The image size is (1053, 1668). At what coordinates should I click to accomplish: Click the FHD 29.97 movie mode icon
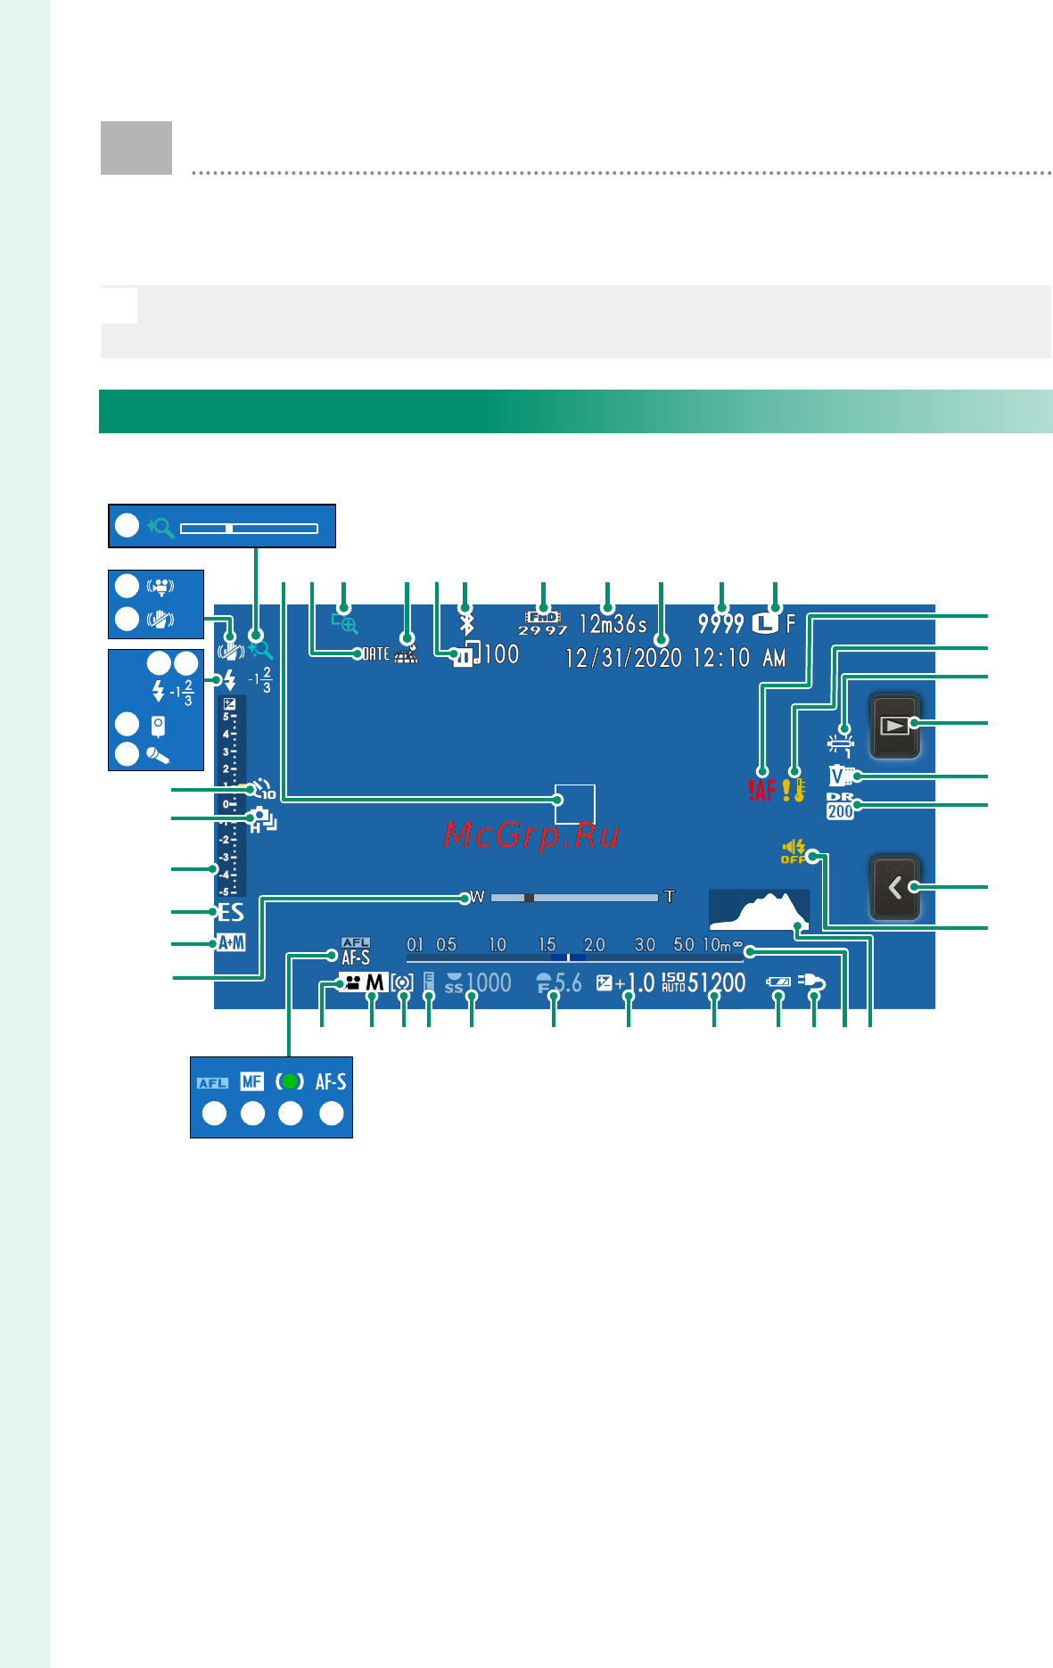click(x=542, y=623)
